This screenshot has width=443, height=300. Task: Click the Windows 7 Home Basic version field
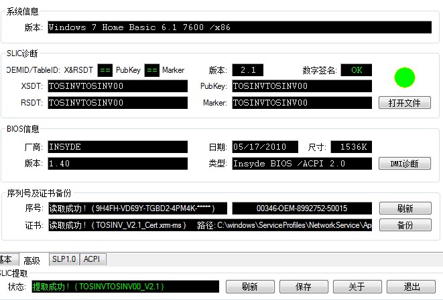point(239,27)
